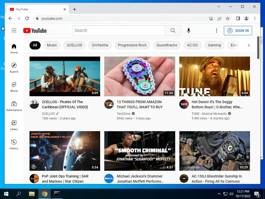Go to Home in sidebar
Screen dimensions: 265x199
point(14,49)
